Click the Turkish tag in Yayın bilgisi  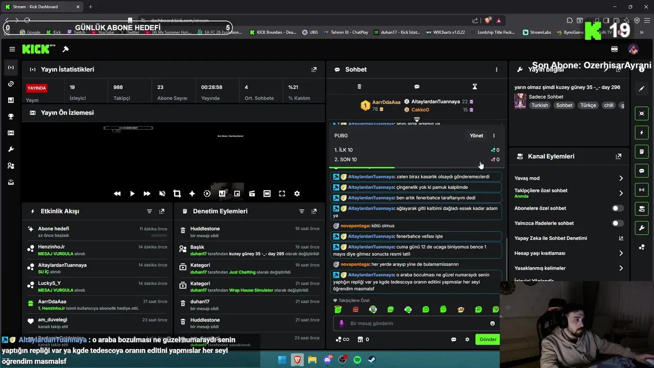(x=540, y=105)
